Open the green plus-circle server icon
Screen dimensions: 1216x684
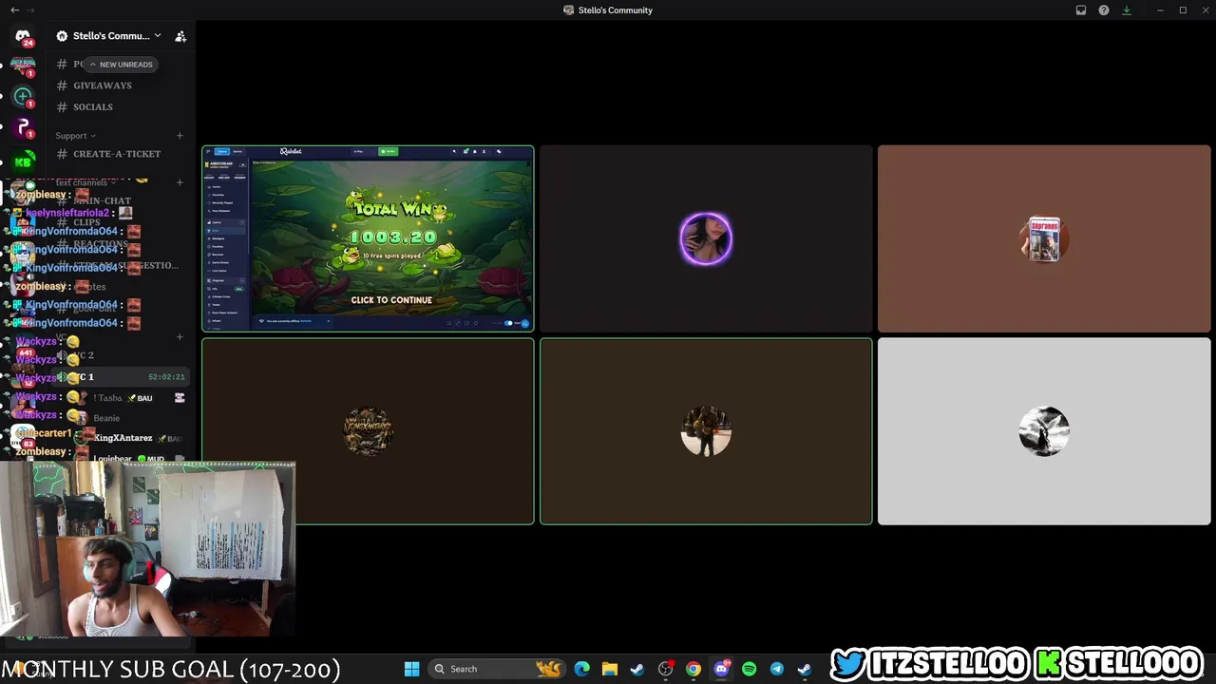pos(23,96)
